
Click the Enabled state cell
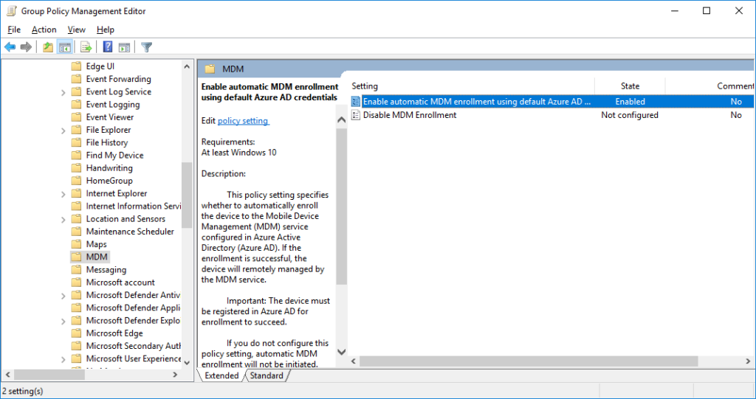pos(630,101)
